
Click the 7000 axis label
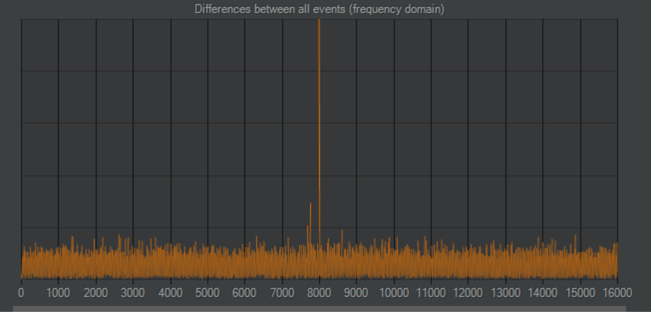[282, 292]
